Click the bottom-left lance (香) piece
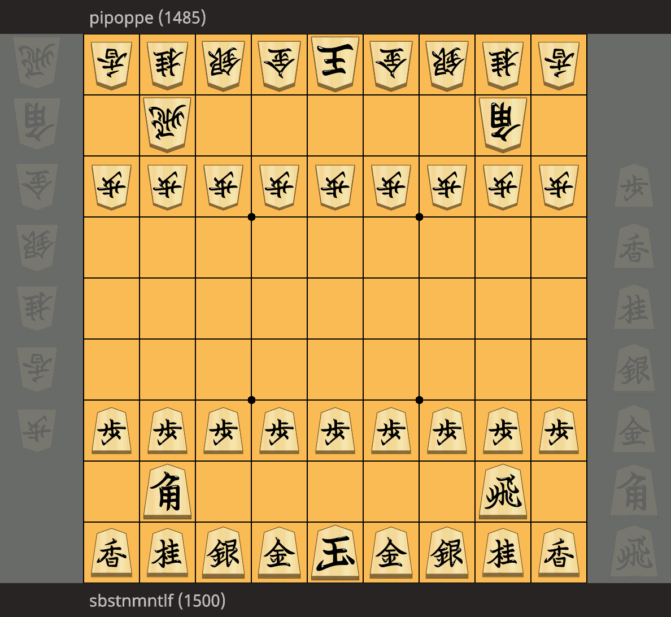671x617 pixels. pos(112,553)
